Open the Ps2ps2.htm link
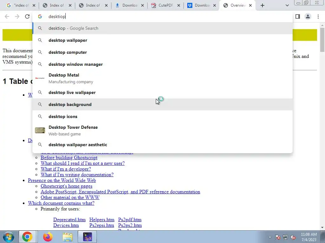This screenshot has width=325, height=243. (x=130, y=225)
